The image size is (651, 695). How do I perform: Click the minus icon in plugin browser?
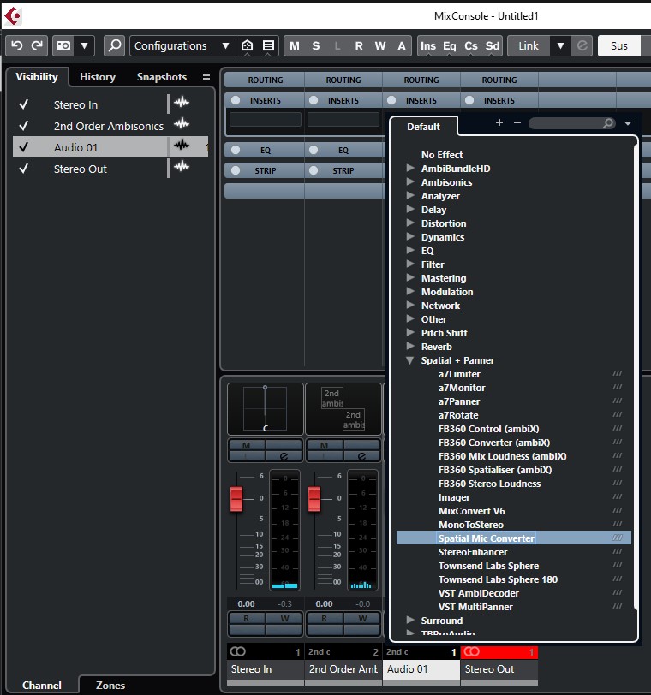[x=517, y=122]
